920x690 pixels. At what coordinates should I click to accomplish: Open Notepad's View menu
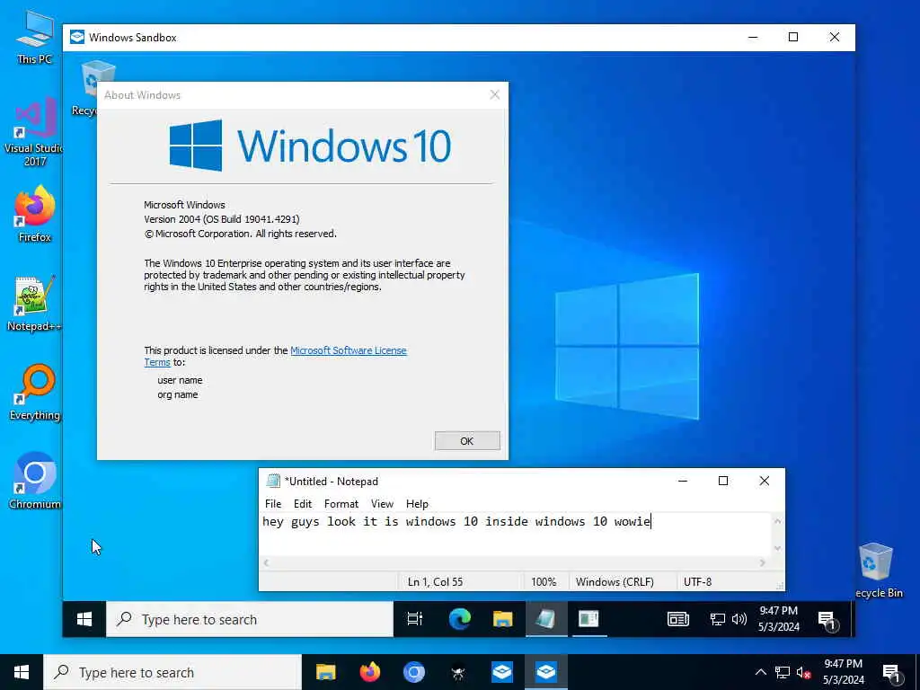(382, 503)
